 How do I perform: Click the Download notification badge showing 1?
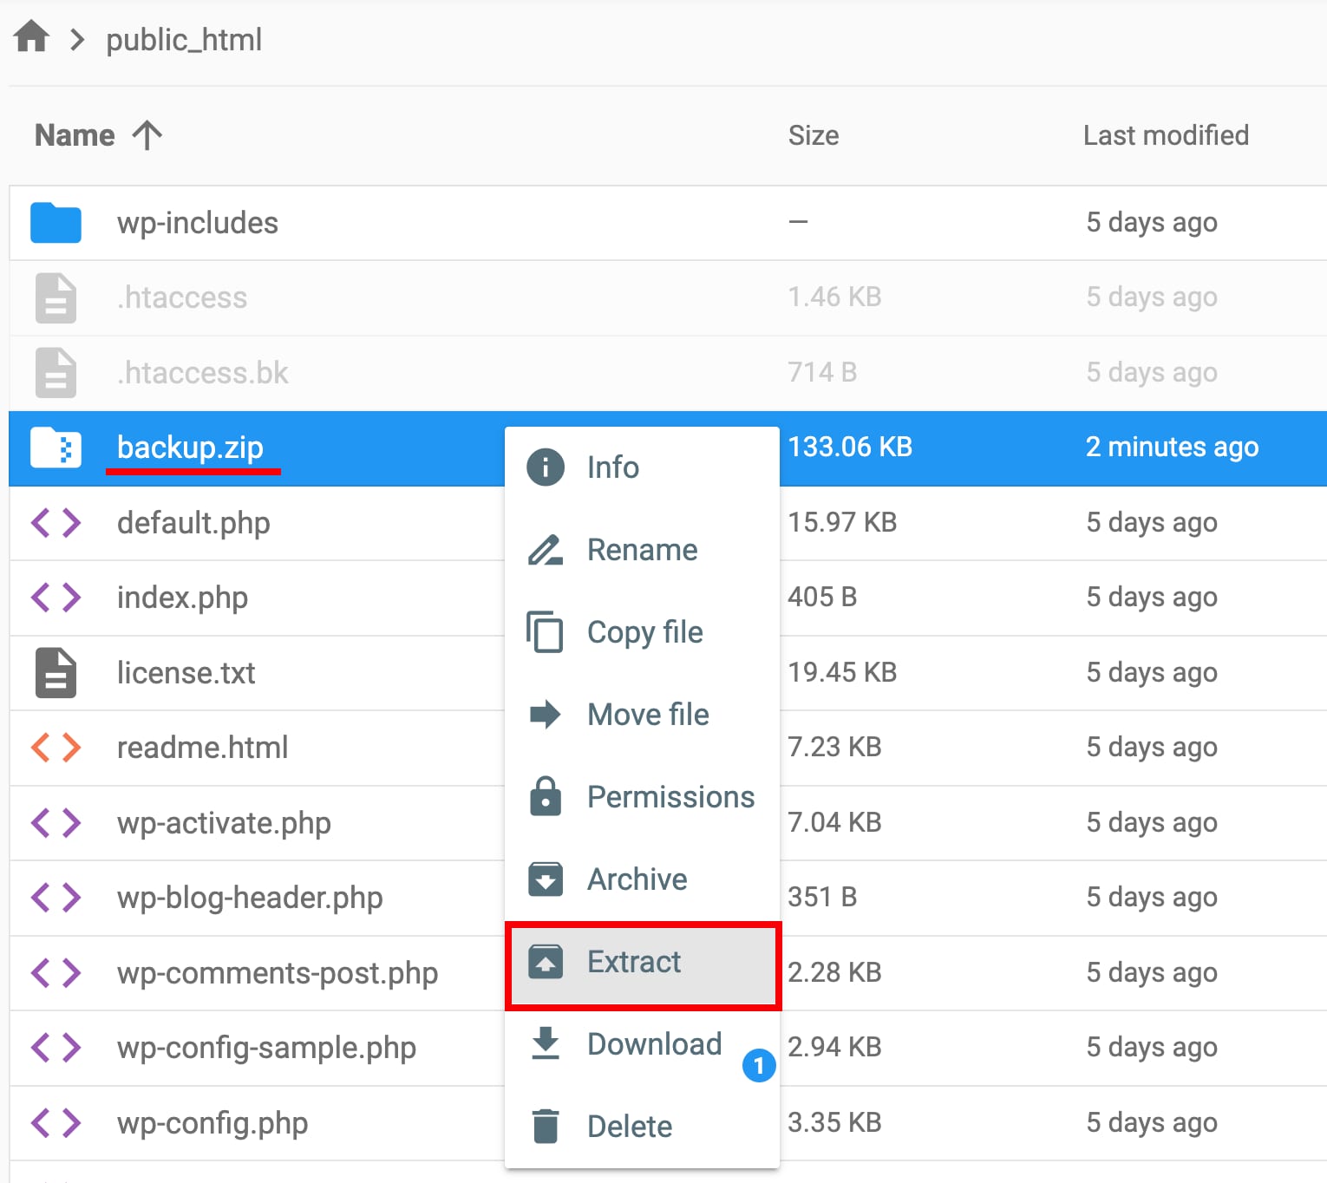click(759, 1067)
